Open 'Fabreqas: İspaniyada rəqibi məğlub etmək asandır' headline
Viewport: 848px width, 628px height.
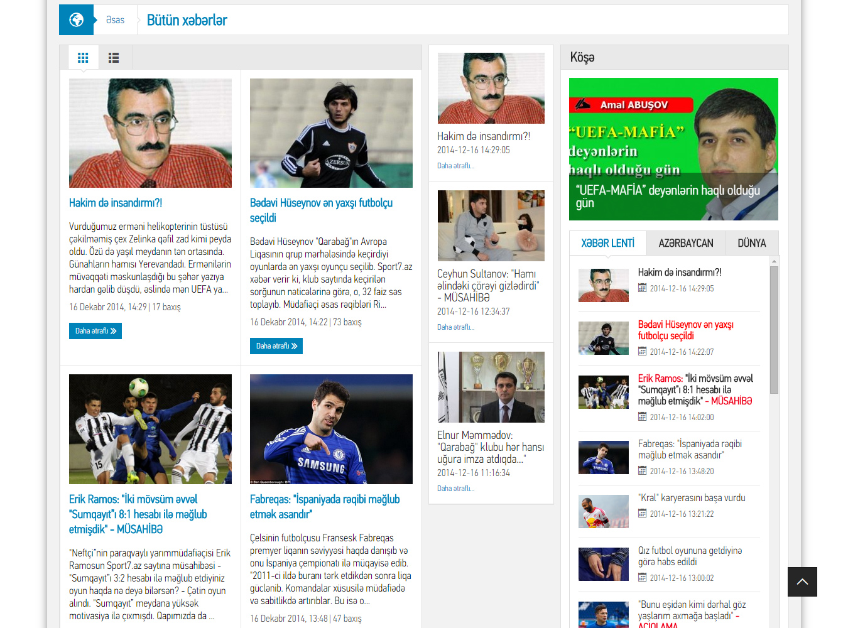coord(325,507)
